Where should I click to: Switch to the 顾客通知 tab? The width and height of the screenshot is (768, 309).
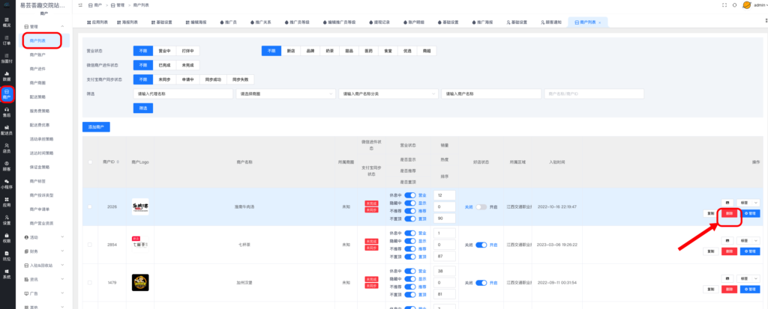coord(550,22)
